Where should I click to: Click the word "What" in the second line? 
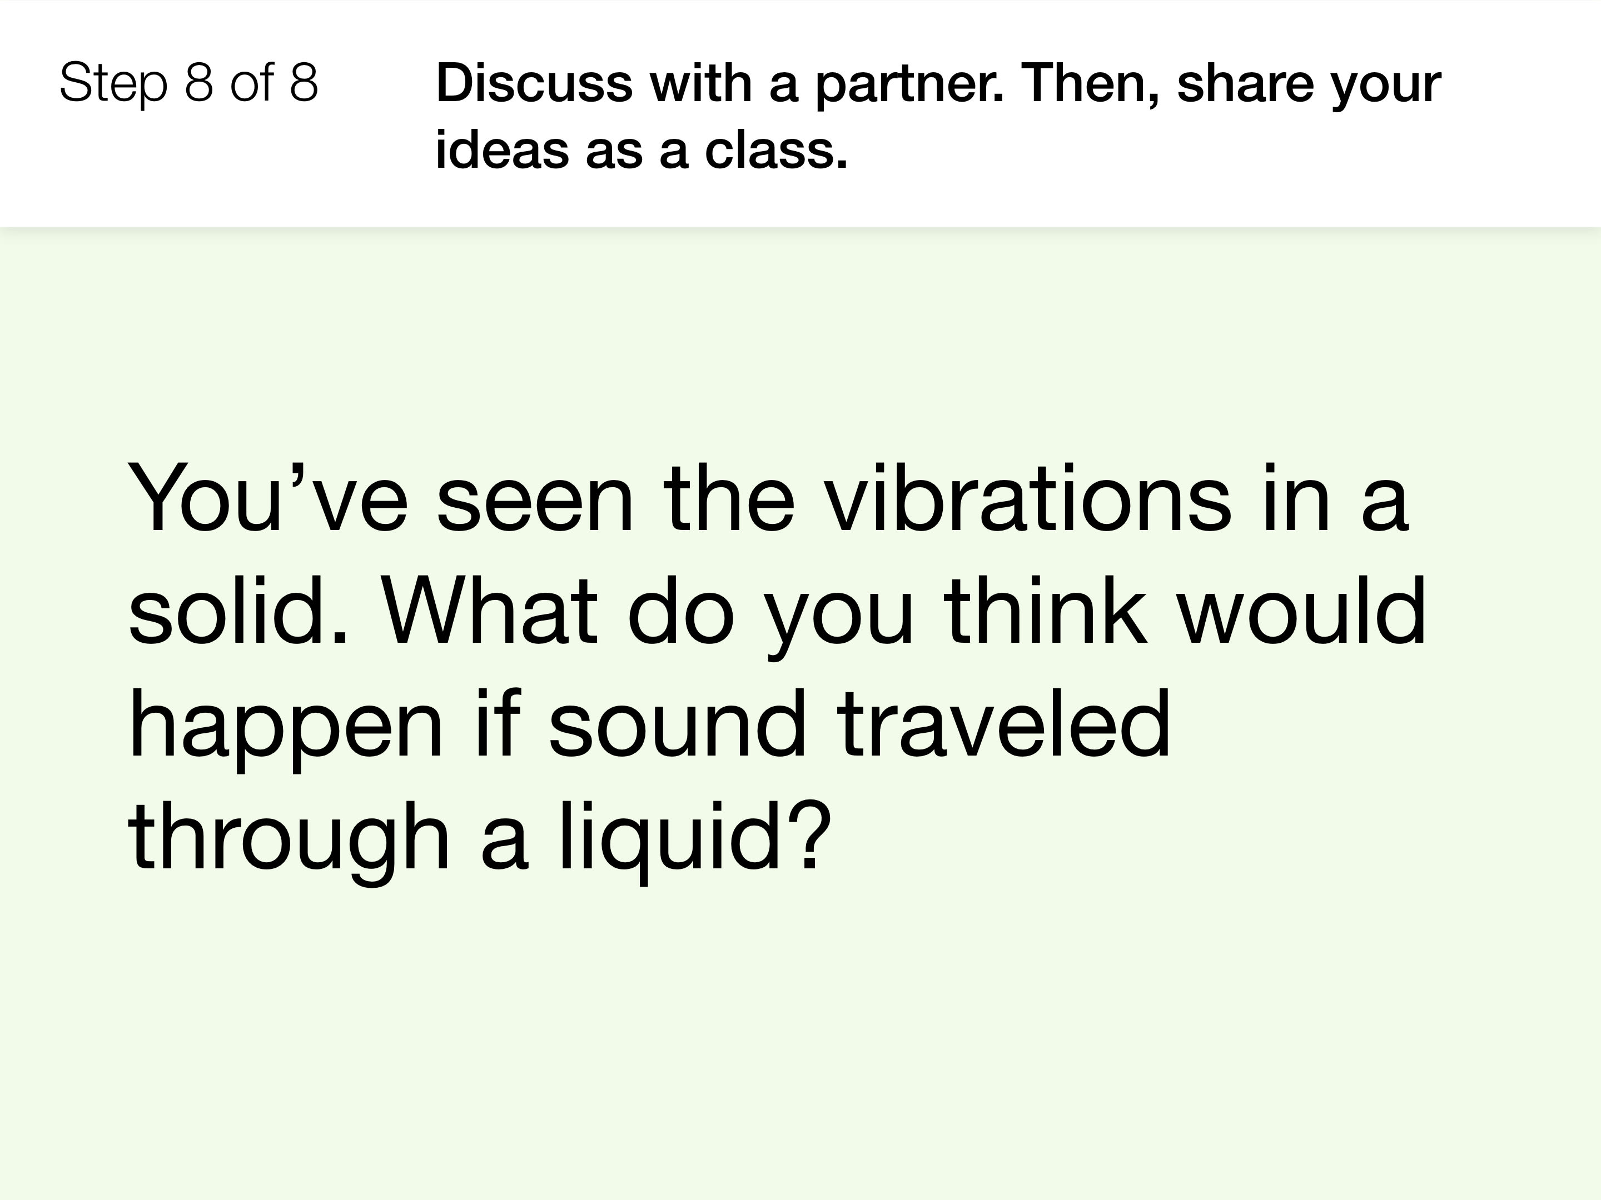point(490,611)
